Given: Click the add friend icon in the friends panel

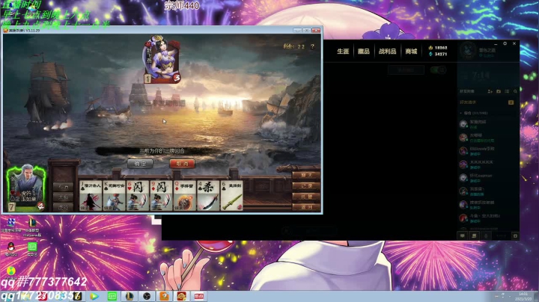Looking at the screenshot, I should click(490, 91).
